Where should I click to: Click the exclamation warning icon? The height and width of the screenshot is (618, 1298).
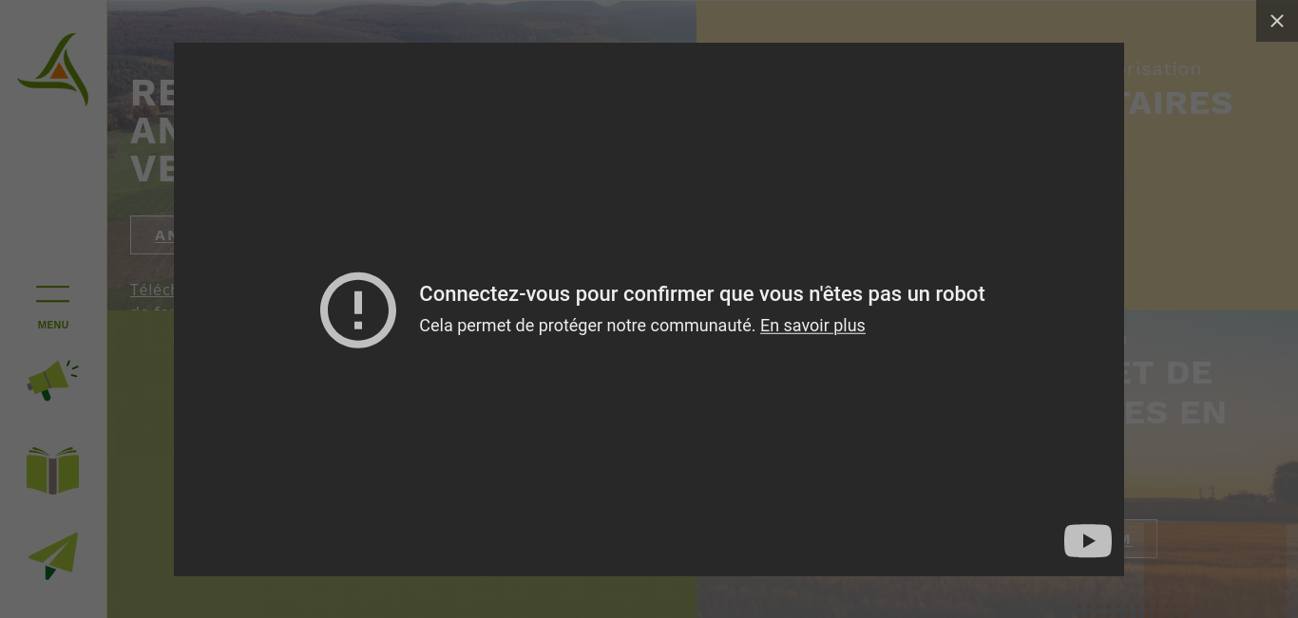click(x=358, y=310)
